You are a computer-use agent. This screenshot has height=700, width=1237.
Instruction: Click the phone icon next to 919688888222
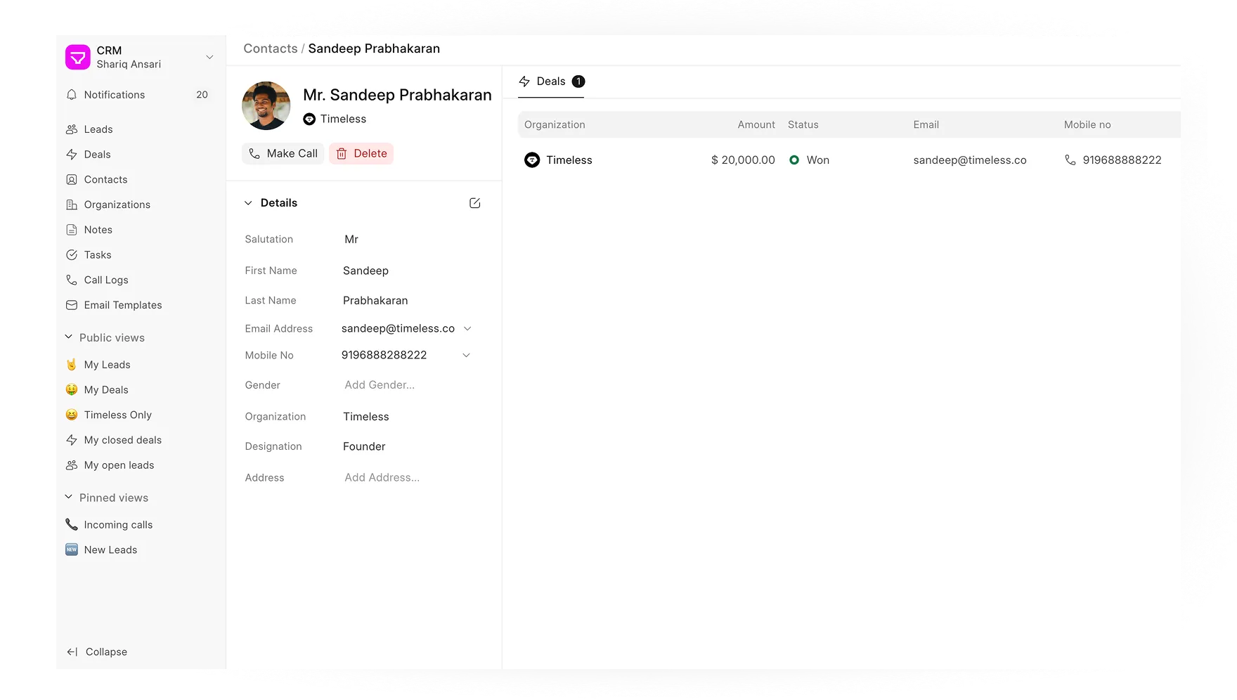(1070, 160)
